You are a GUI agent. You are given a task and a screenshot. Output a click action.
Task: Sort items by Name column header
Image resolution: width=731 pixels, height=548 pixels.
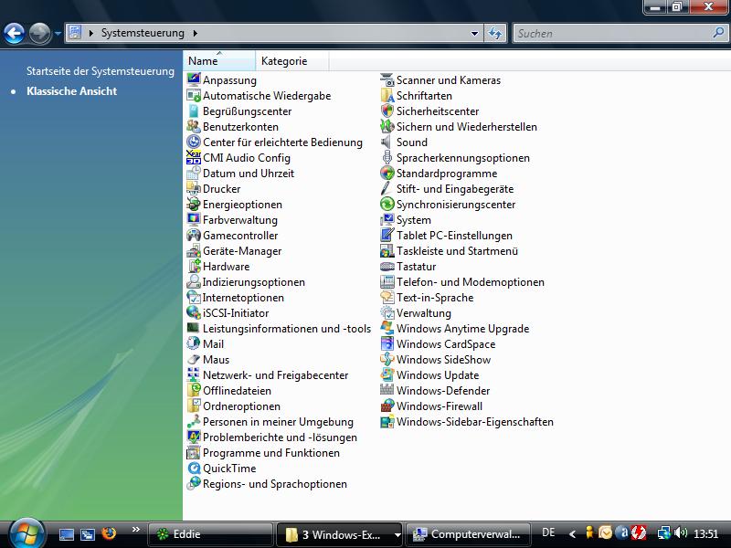(203, 61)
